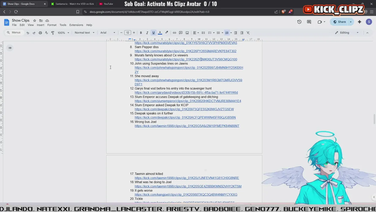This screenshot has width=376, height=212.
Task: Toggle the bulleted list
Action: click(x=218, y=33)
